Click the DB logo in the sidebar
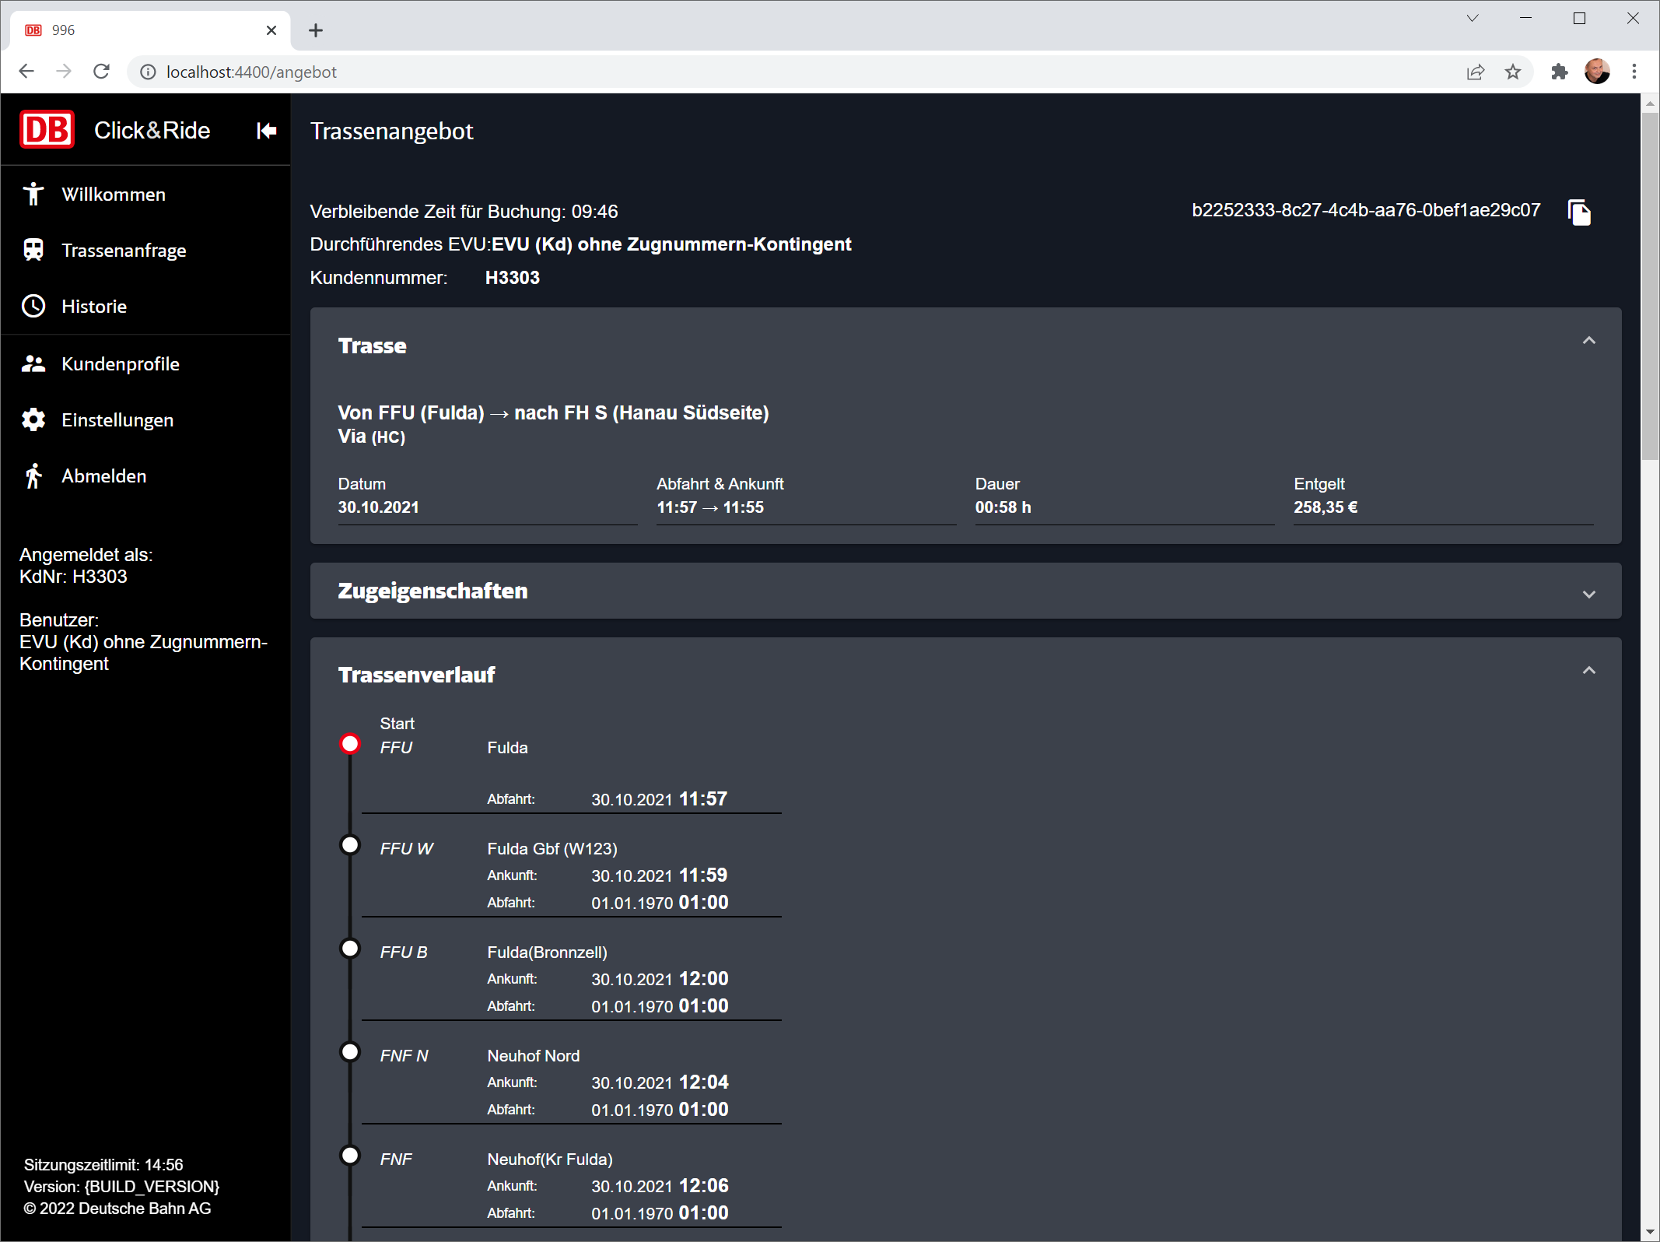The image size is (1660, 1242). [47, 130]
